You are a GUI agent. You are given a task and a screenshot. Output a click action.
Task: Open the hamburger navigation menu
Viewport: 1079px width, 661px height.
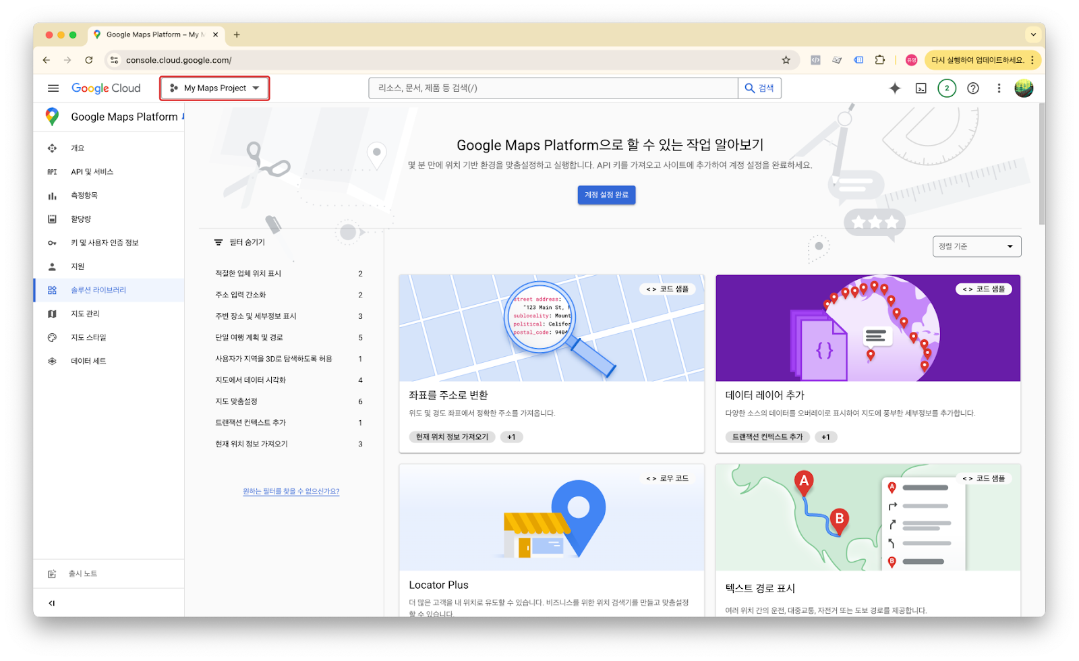(53, 88)
